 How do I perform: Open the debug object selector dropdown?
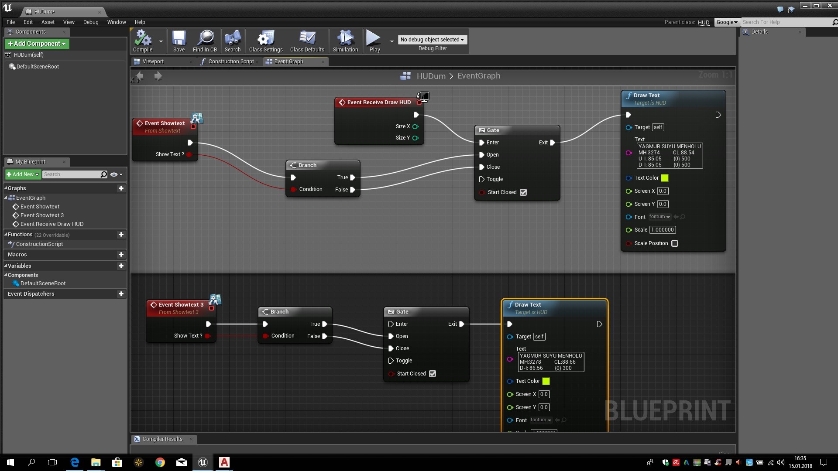[432, 40]
